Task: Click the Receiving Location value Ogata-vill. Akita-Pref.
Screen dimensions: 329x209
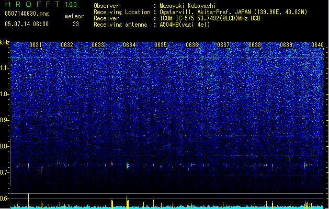Action: pos(196,12)
